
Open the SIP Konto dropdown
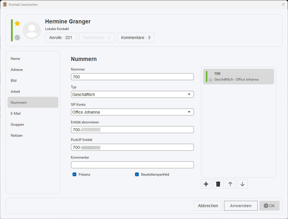coord(132,112)
